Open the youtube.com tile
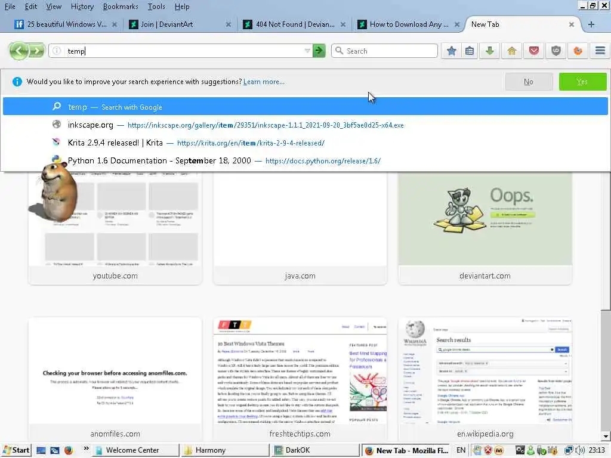The height and width of the screenshot is (458, 611). [115, 228]
